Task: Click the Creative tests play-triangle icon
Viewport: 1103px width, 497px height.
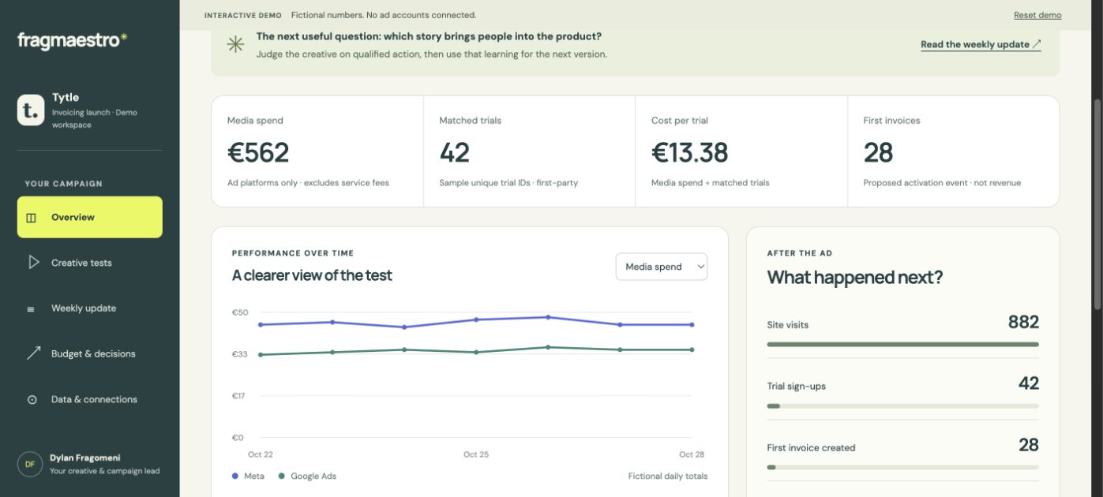Action: pyautogui.click(x=33, y=262)
